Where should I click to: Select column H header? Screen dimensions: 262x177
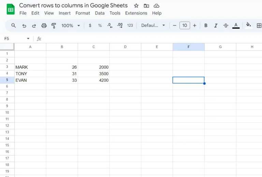[x=249, y=47]
